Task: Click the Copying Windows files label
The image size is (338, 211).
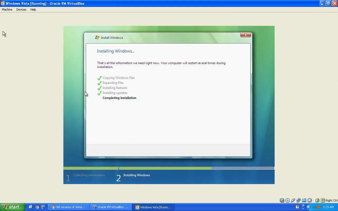Action: click(119, 78)
